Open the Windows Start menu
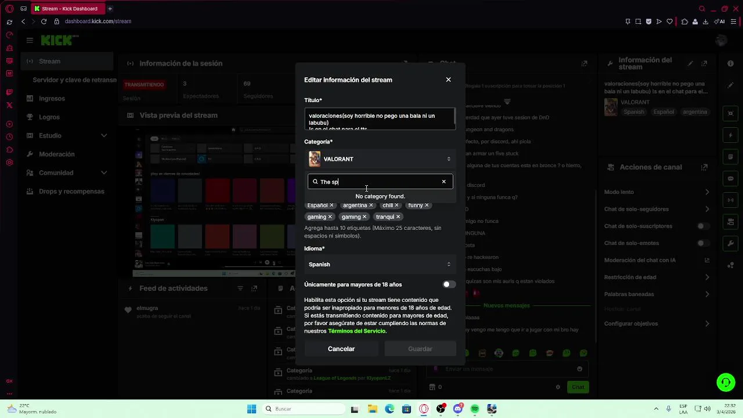Screen dimensions: 743x418 point(251,409)
